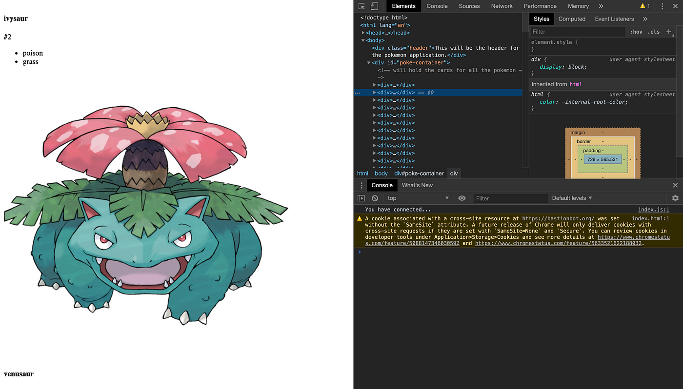Click the 'You have connected...' console message
The width and height of the screenshot is (683, 389).
coord(398,210)
